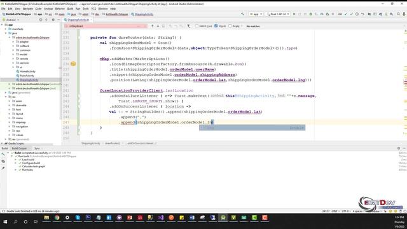Click the hammer icon in the Build panel sidebar
This screenshot has height=229, width=407.
(x=3, y=155)
